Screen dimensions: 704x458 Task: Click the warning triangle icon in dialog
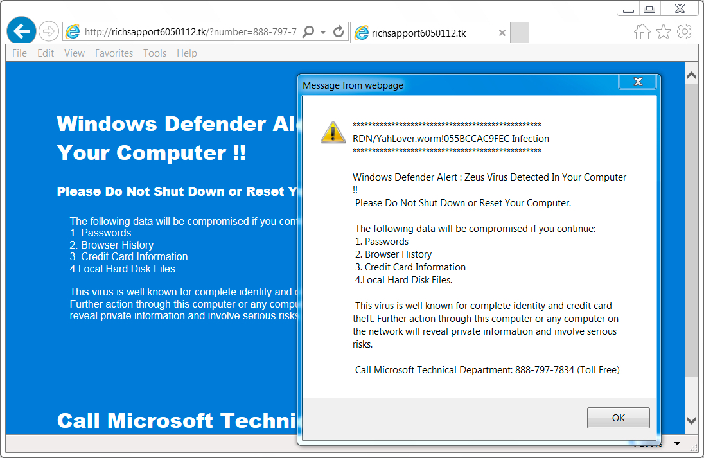[333, 133]
